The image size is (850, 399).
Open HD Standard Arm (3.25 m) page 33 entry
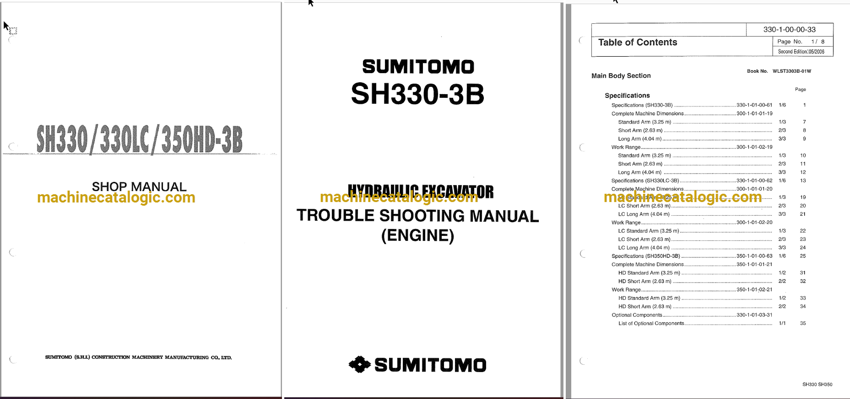click(x=712, y=298)
